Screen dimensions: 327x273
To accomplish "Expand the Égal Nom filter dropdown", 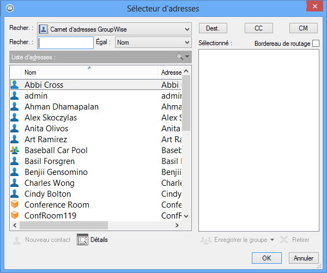I will pos(187,42).
